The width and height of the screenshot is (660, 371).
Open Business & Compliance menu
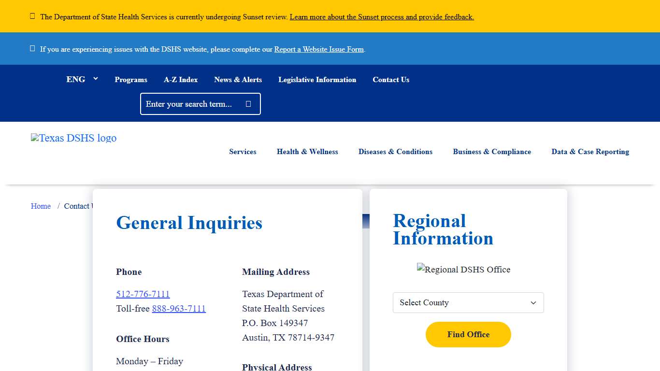coord(492,152)
